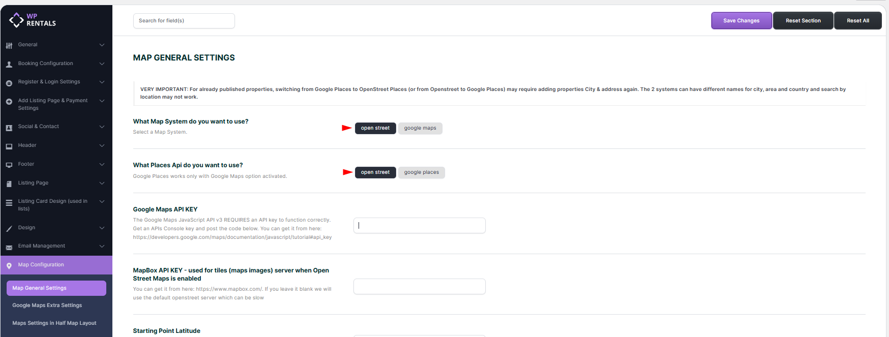This screenshot has height=337, width=889.
Task: Click the Email Management envelope icon
Action: [x=9, y=247]
